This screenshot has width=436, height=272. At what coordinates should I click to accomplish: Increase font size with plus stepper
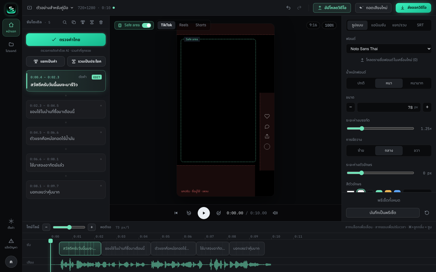point(427,107)
